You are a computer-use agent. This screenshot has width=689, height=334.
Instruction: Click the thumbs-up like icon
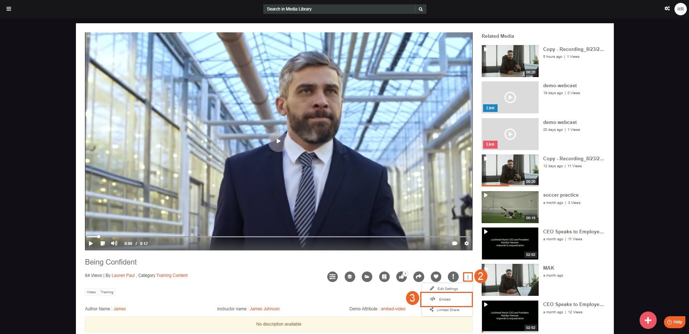pyautogui.click(x=401, y=277)
